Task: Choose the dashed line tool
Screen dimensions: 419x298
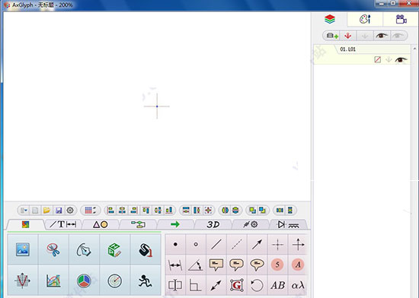Action: (x=237, y=244)
